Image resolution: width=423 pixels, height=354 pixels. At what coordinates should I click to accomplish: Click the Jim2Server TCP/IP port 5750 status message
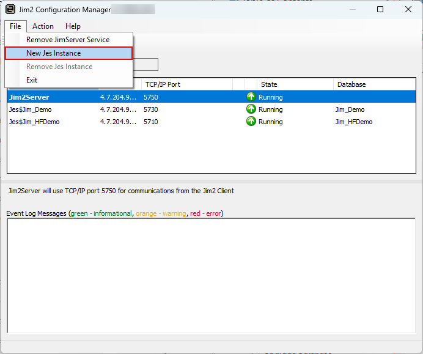coord(121,191)
